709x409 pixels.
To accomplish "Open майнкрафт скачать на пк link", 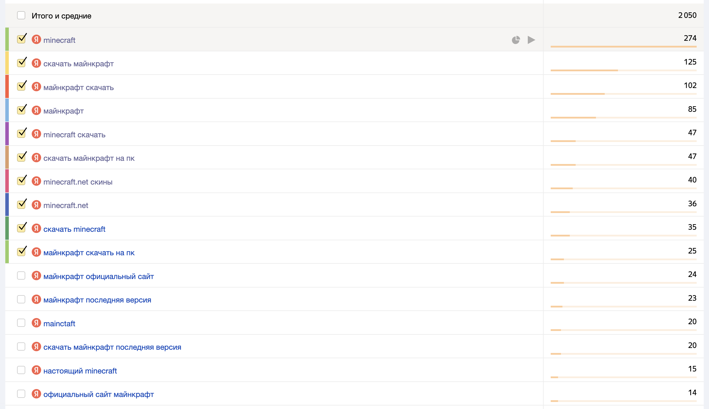I will coord(89,253).
